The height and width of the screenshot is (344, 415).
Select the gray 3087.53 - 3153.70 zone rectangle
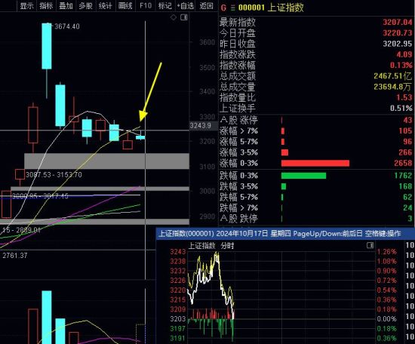(x=107, y=161)
